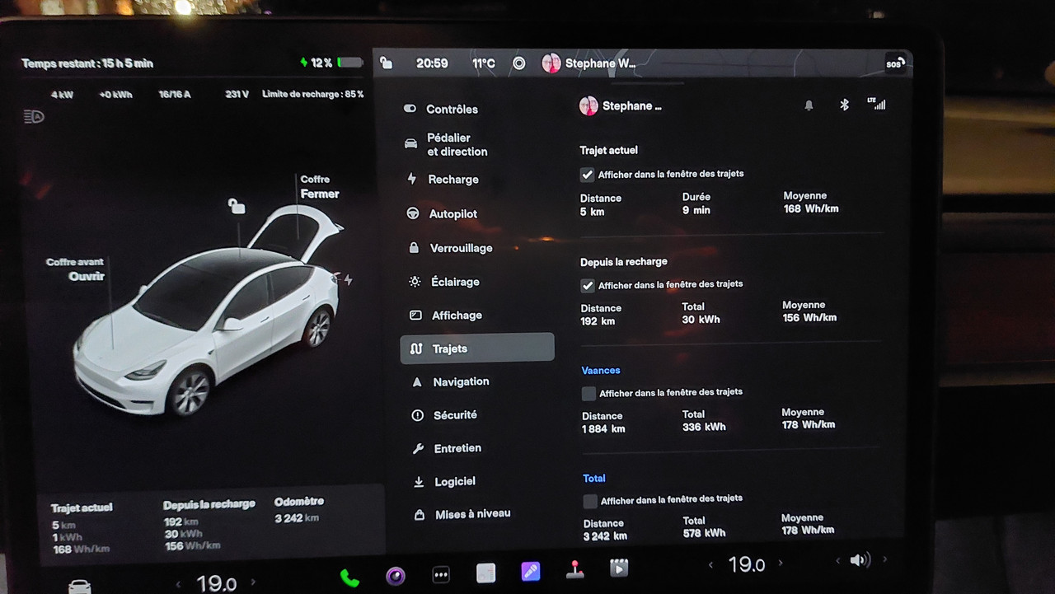Tap the 20:59 clock
Viewport: 1055px width, 594px height.
point(432,63)
